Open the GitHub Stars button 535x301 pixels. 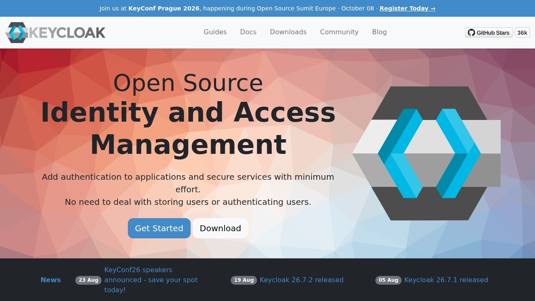point(489,33)
